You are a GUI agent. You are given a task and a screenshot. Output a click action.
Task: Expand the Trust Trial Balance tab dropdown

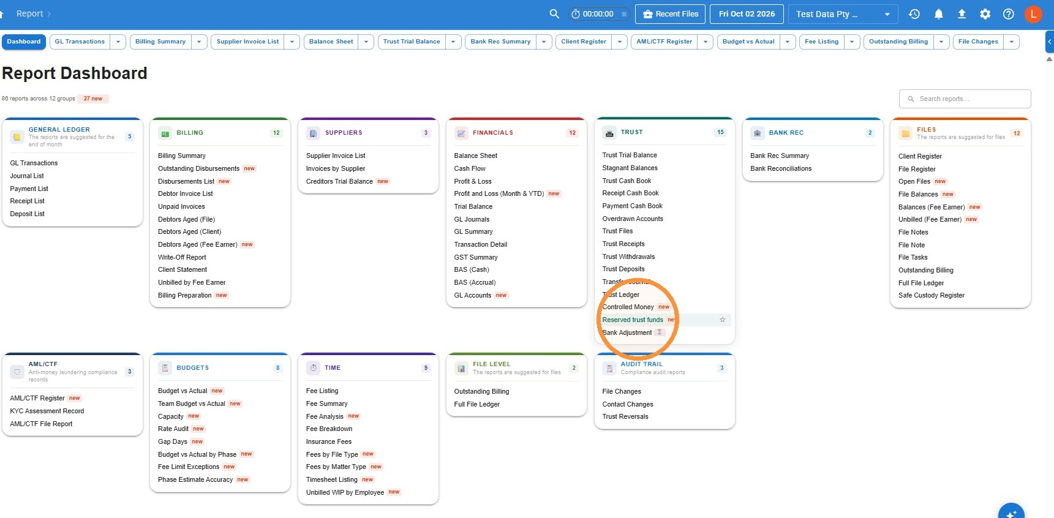point(453,42)
